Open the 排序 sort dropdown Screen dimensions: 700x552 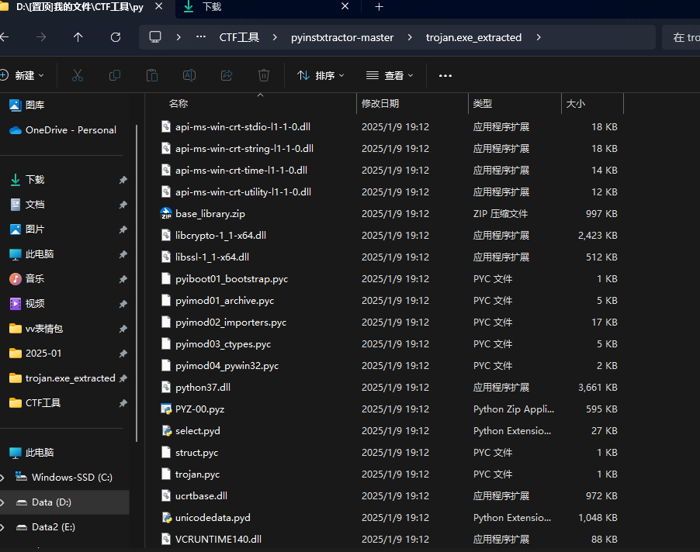point(321,75)
